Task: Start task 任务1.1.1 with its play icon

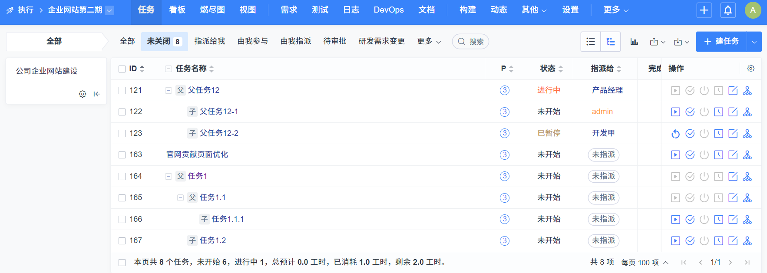Action: tap(675, 220)
